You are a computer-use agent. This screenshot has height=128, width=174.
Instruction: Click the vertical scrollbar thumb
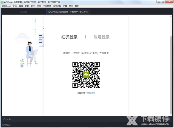[x=171, y=74]
